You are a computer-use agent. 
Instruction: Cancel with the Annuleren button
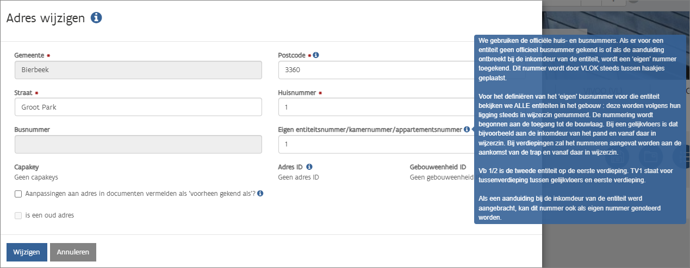click(73, 252)
